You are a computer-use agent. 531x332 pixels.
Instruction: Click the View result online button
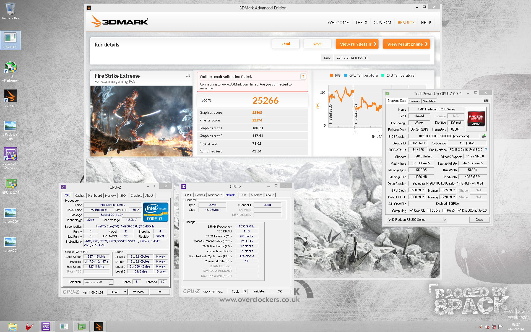point(406,44)
